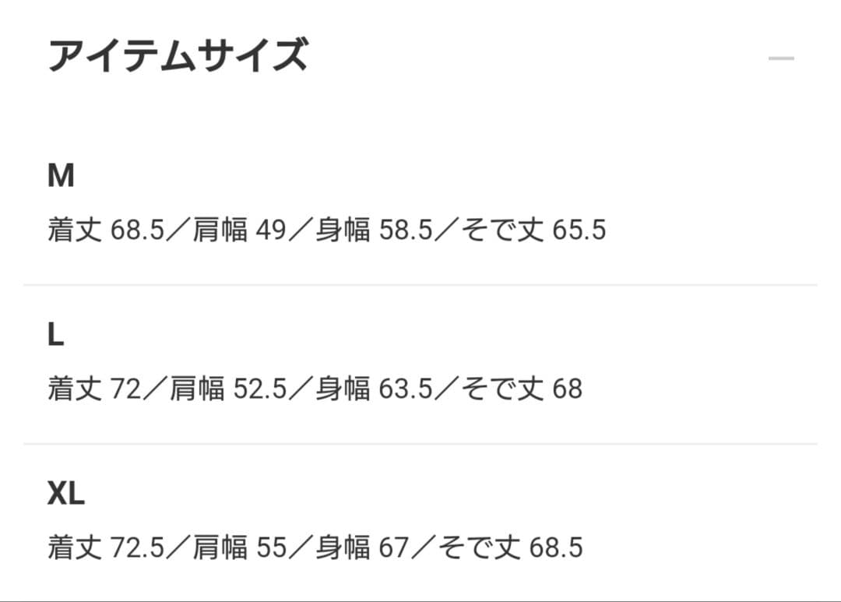841x602 pixels.
Task: Click 身幅 67 in the XL row
Action: [362, 547]
